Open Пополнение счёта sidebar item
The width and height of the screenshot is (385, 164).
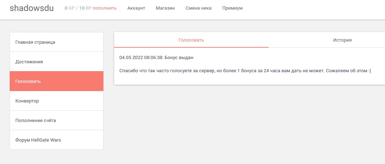coord(56,121)
